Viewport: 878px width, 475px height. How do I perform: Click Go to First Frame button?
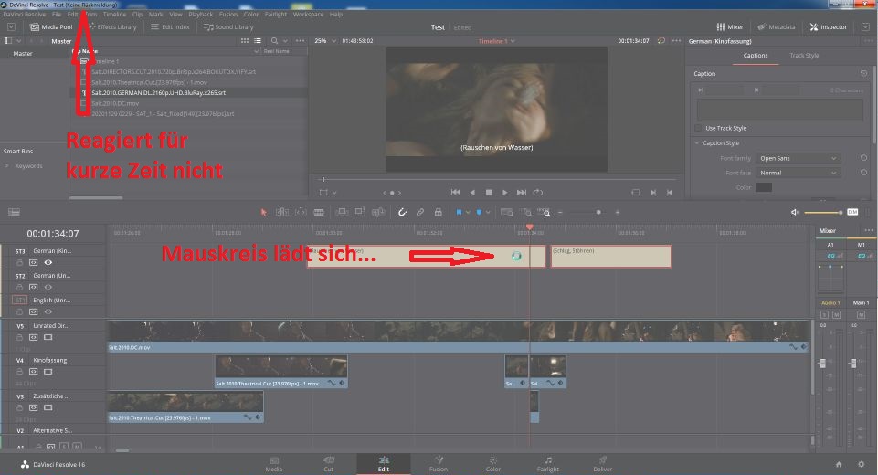coord(456,192)
